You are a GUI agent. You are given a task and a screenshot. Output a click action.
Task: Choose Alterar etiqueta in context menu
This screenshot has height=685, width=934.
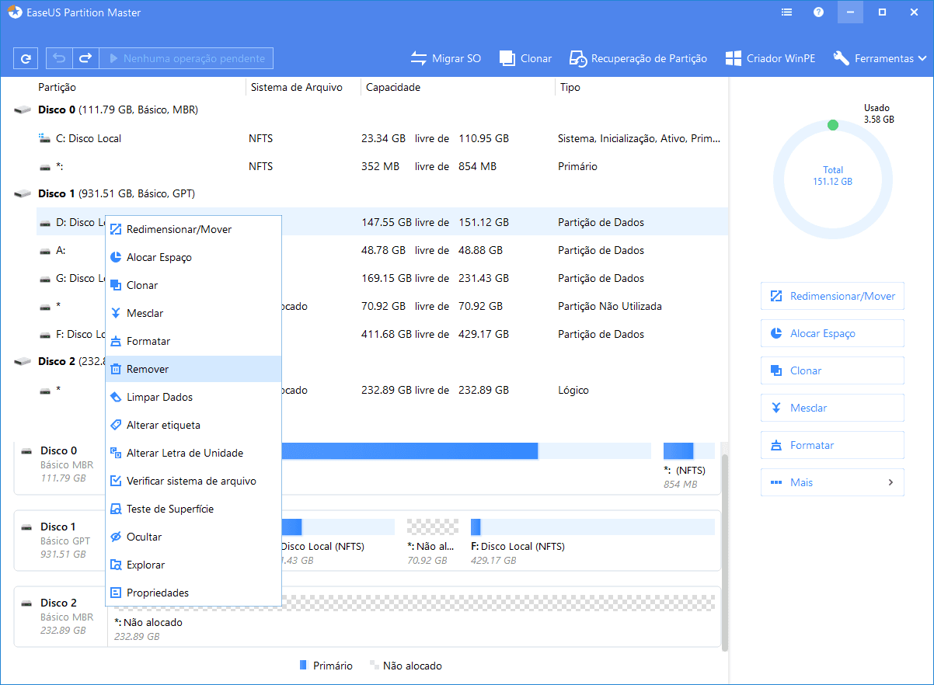(x=193, y=425)
